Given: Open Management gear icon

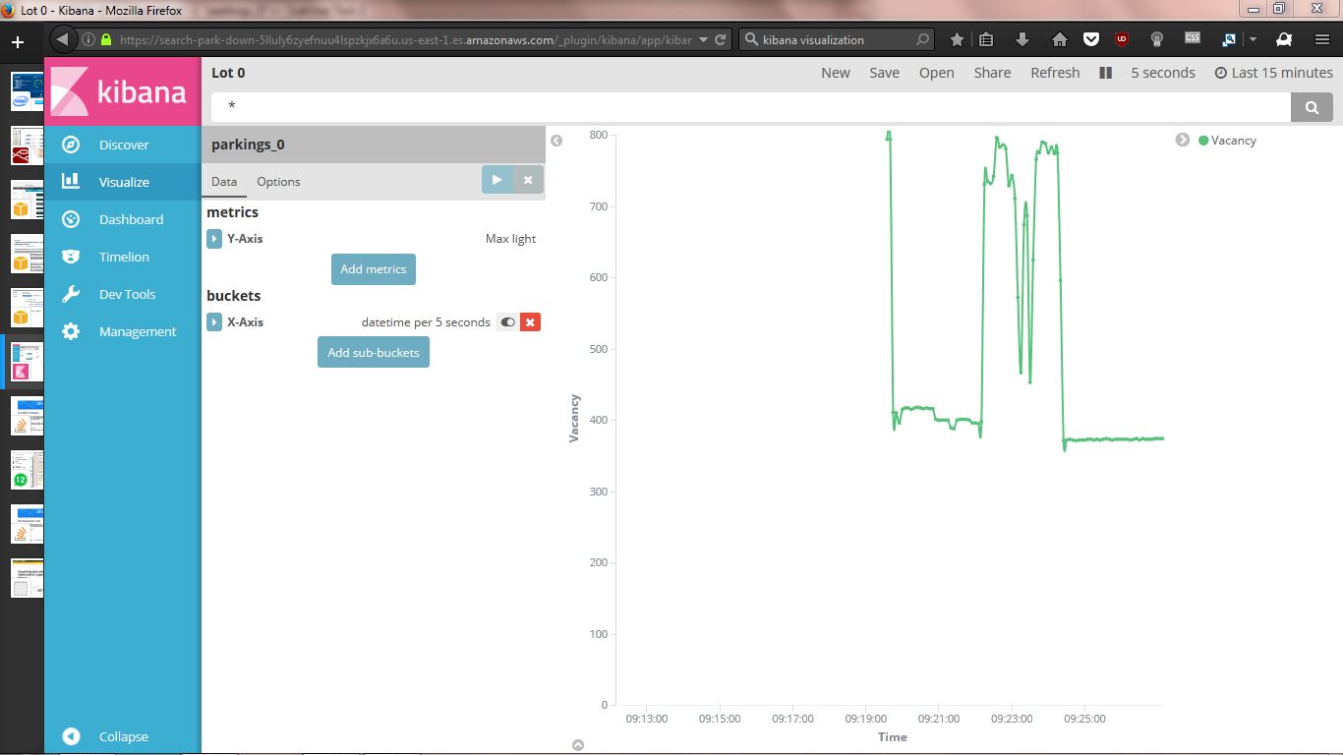Looking at the screenshot, I should click(x=71, y=331).
